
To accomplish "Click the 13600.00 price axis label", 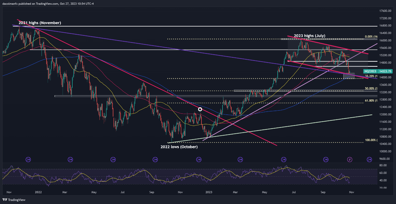I will coord(385,85).
